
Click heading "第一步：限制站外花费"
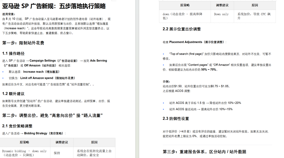pos(23,43)
